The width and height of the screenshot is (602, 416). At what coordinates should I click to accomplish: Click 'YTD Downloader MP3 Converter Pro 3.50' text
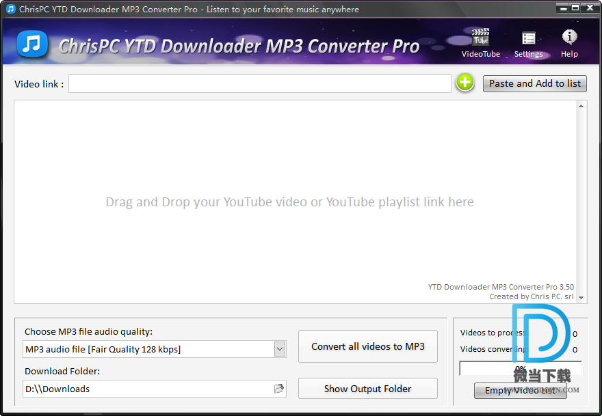point(501,287)
